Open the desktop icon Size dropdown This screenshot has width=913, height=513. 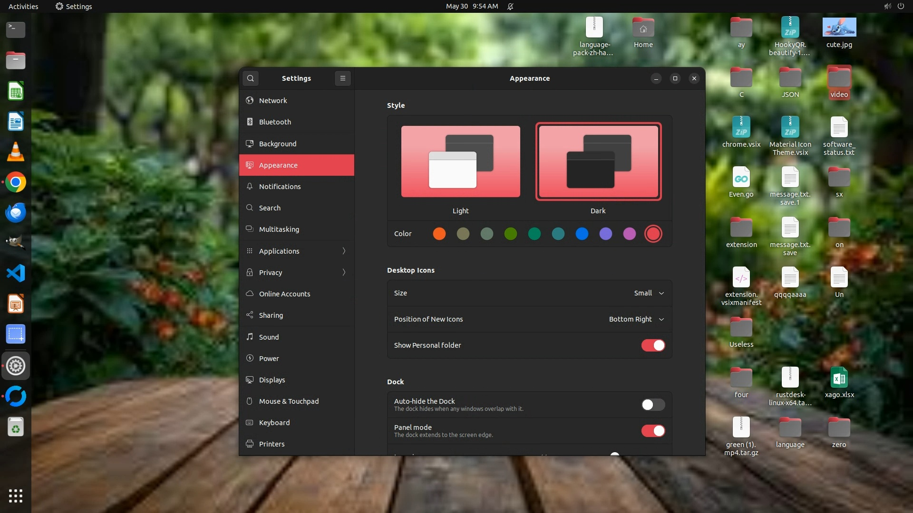coord(649,293)
